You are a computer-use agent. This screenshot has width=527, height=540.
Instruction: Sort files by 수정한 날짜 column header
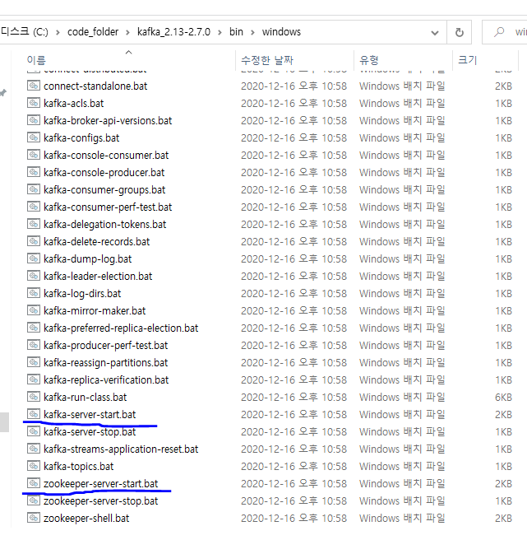pos(267,60)
